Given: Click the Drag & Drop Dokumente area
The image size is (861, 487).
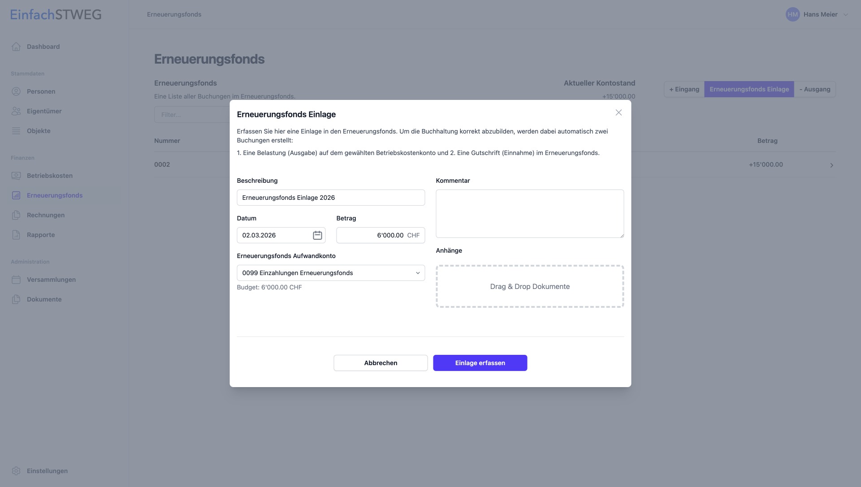Looking at the screenshot, I should click(x=530, y=286).
